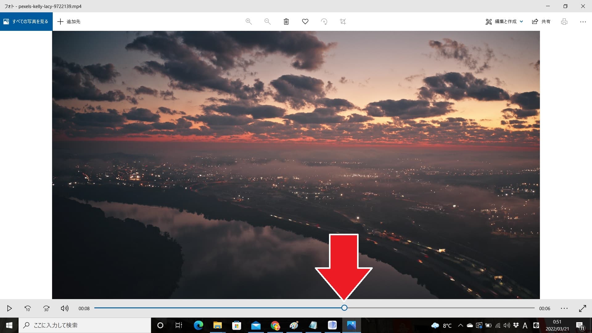Screen dimensions: 592x333
Task: Select the crop tool icon
Action: pos(343,22)
